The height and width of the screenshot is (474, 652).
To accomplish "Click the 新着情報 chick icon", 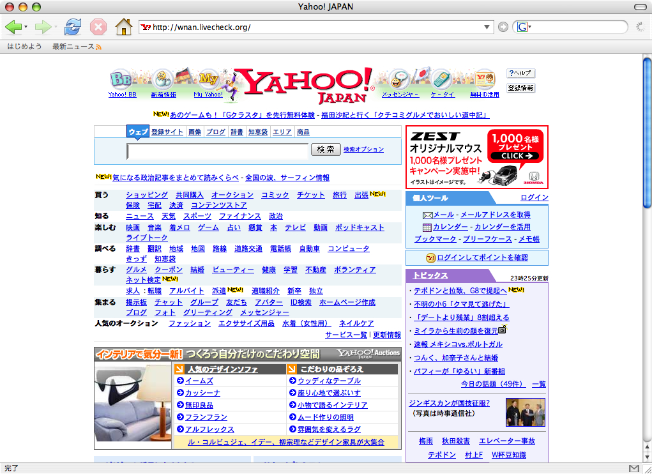I will point(163,79).
